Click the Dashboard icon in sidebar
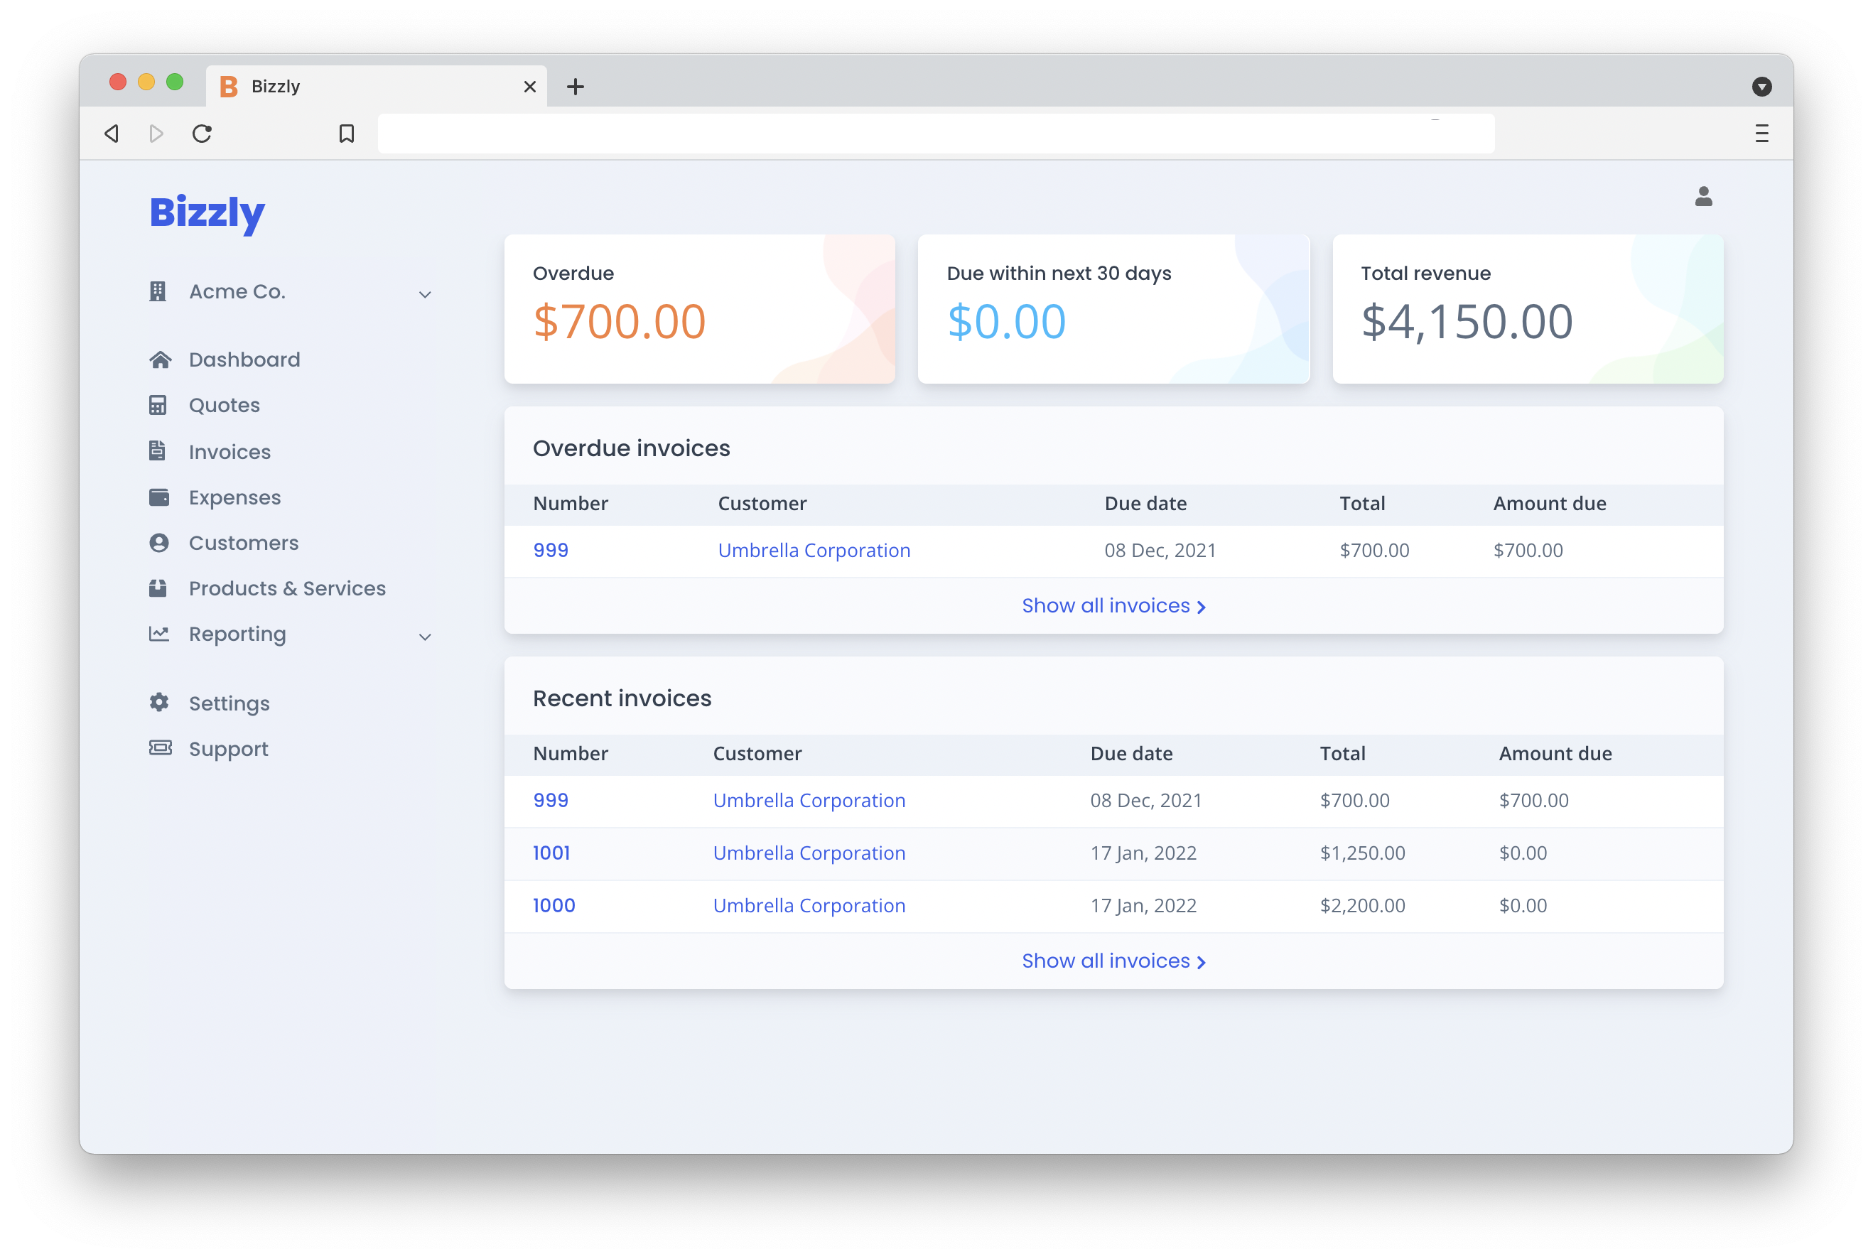The height and width of the screenshot is (1259, 1873). point(160,358)
